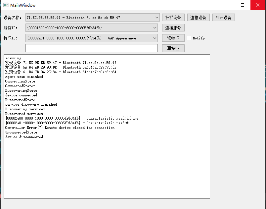Enable the Notify checkbox
266x209 pixels.
tap(189, 38)
